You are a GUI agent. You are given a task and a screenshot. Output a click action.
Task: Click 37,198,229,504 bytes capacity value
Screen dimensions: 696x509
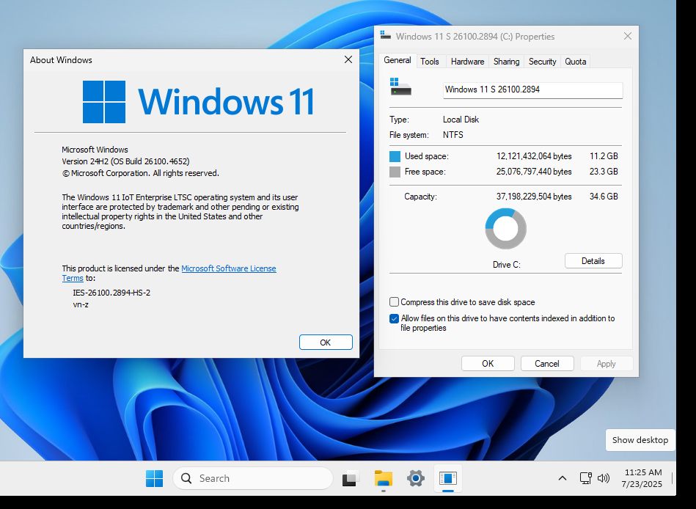pos(534,197)
